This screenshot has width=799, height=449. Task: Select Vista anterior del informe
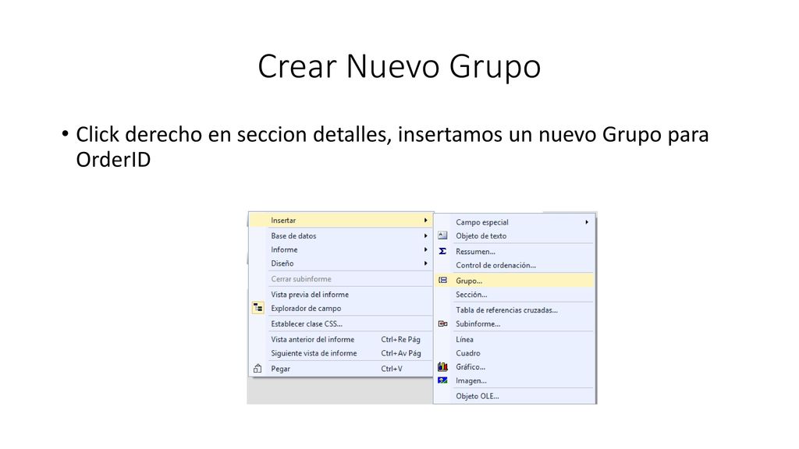(x=340, y=339)
